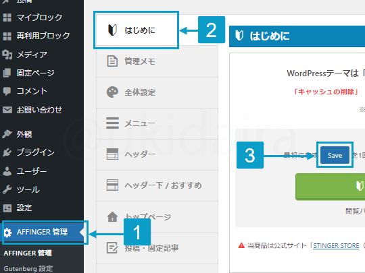Open AFFINGER 管理 submenu entry

click(28, 253)
